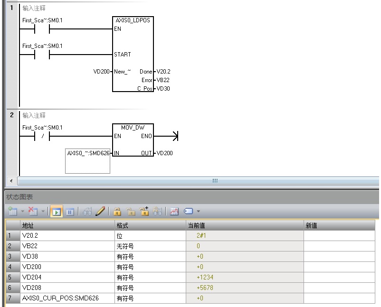Image resolution: width=381 pixels, height=307 pixels.
Task: Expand the delete chart dropdown arrow
Action: [42, 212]
